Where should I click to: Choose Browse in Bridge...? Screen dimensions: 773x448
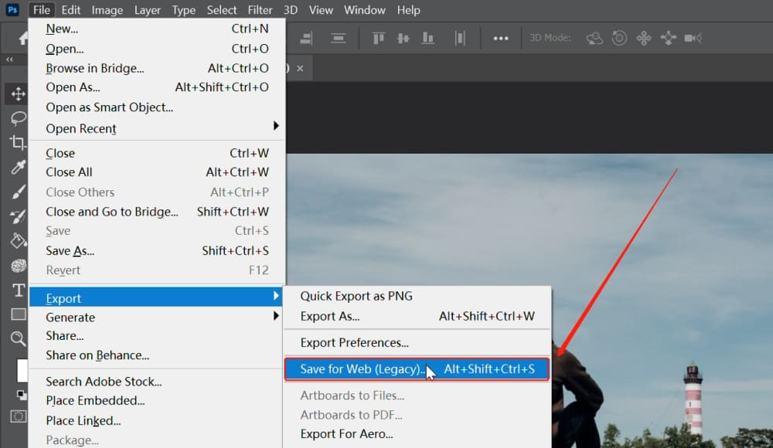coord(157,68)
